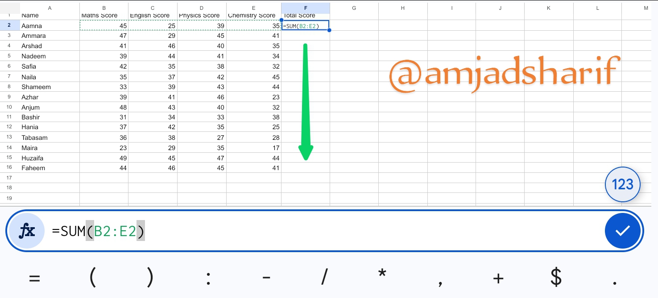Click Hania's Chemistry score of 25
658x298 pixels.
pos(254,127)
